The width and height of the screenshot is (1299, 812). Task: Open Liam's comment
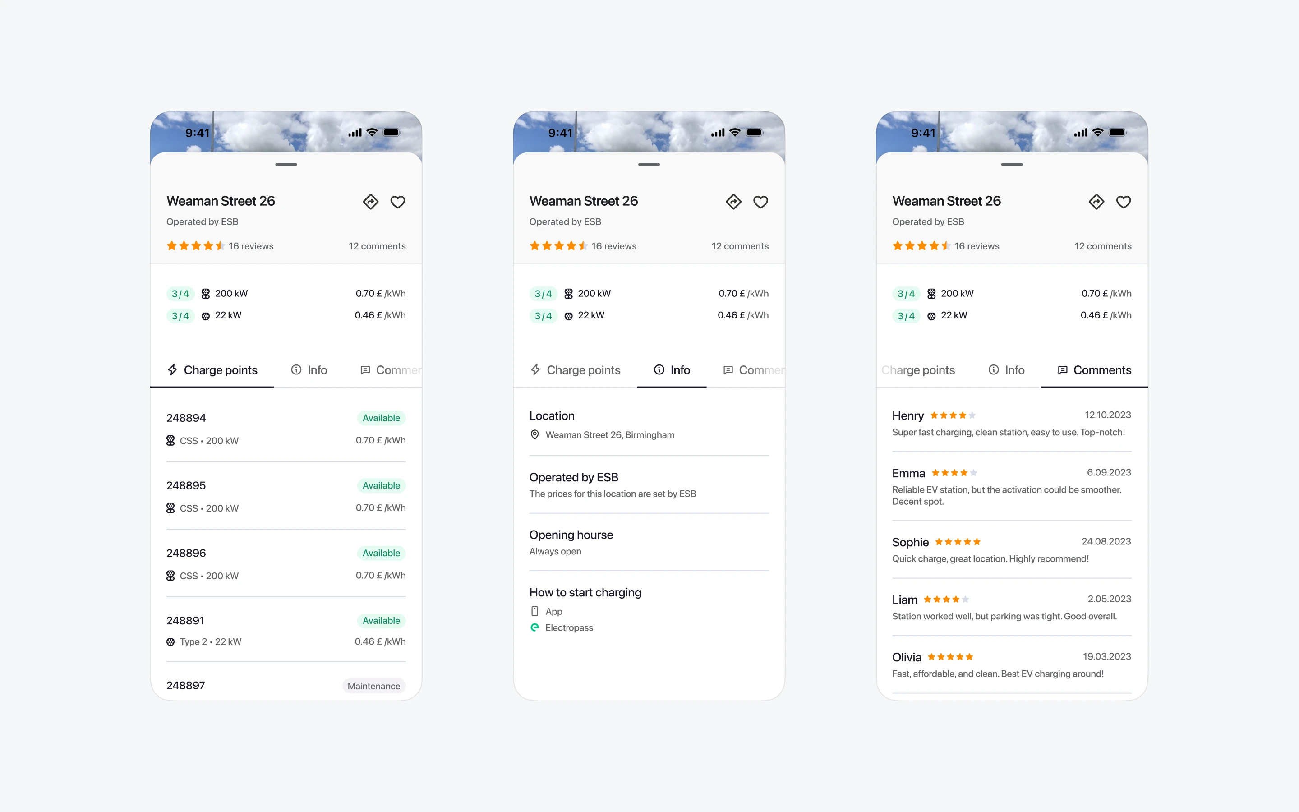pos(1012,607)
